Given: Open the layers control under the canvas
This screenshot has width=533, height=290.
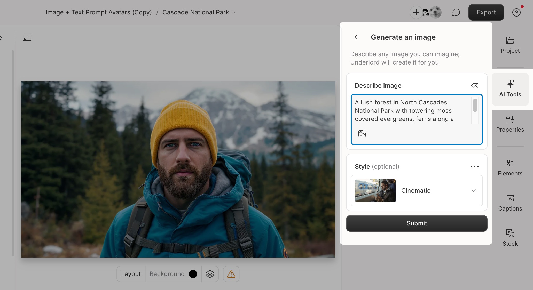Looking at the screenshot, I should point(210,274).
